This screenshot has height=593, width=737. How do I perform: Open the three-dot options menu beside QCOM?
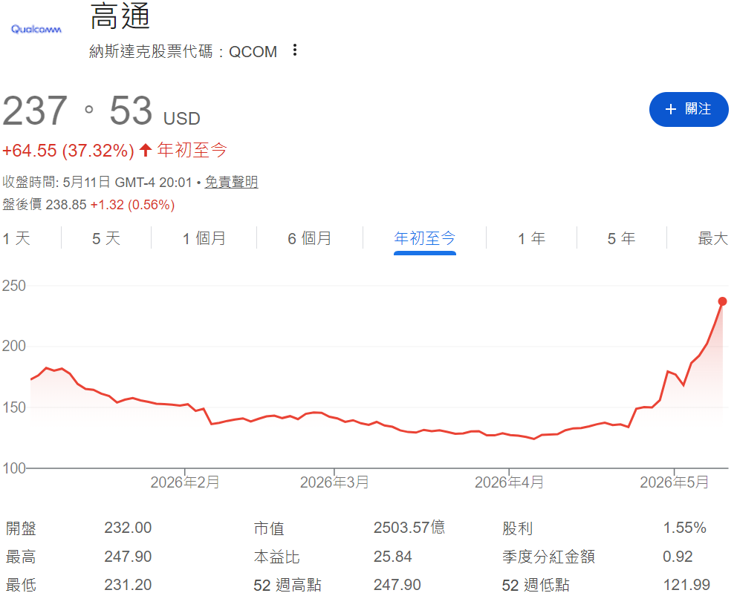[x=295, y=50]
